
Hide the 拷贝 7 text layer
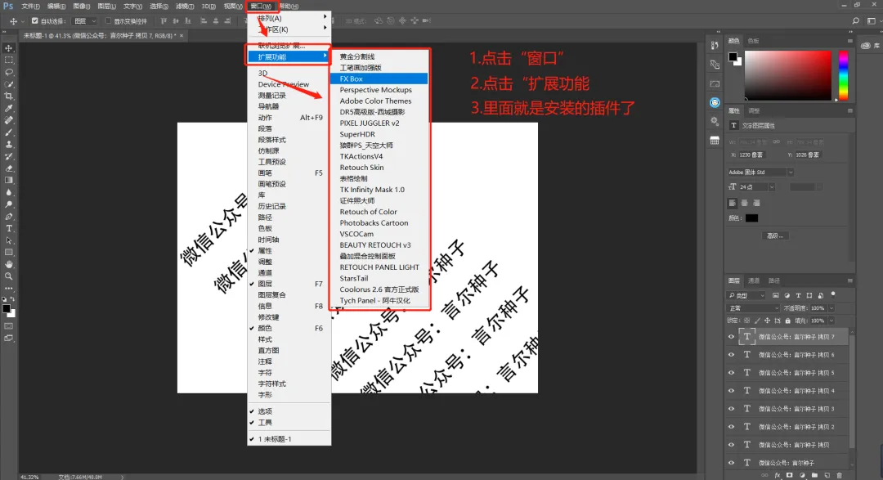pos(731,337)
